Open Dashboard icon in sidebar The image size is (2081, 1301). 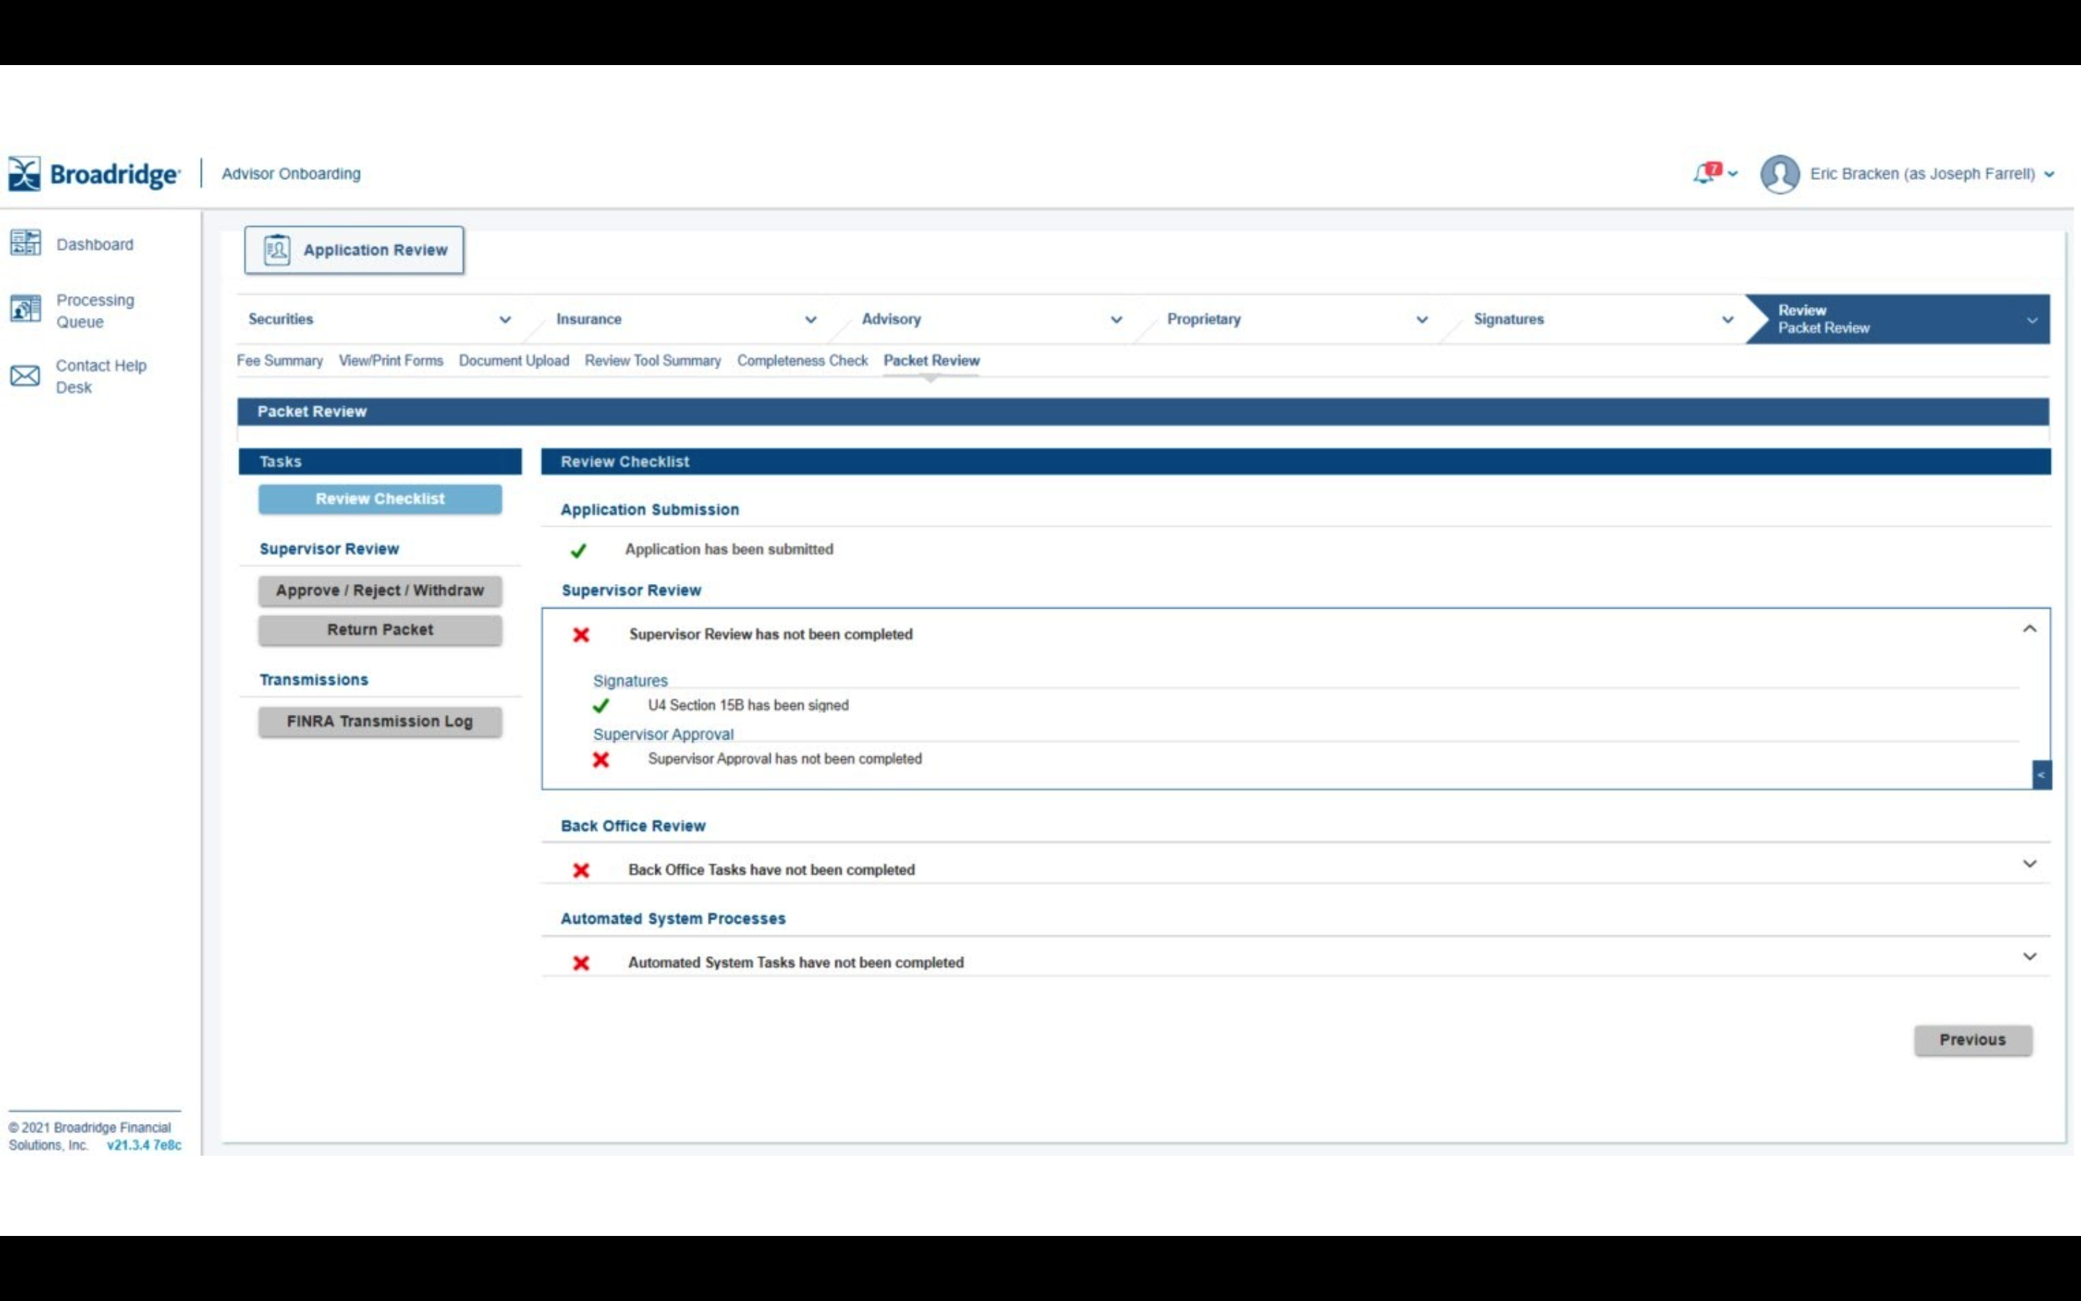26,244
